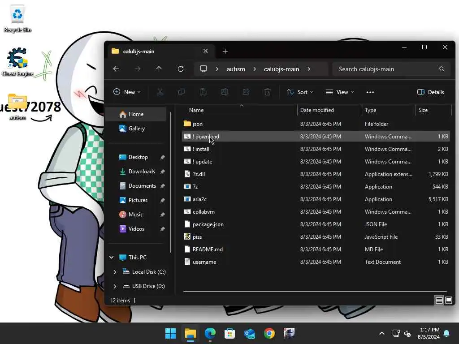Image resolution: width=459 pixels, height=344 pixels.
Task: Open the See more three-dots menu
Action: 370,92
